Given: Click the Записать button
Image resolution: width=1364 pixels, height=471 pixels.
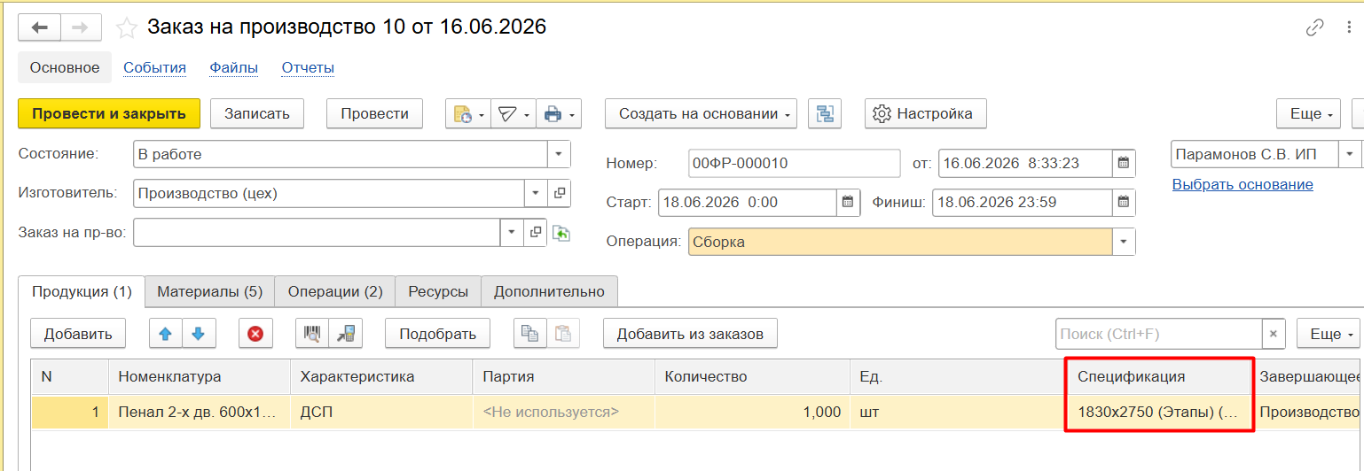Looking at the screenshot, I should [257, 113].
